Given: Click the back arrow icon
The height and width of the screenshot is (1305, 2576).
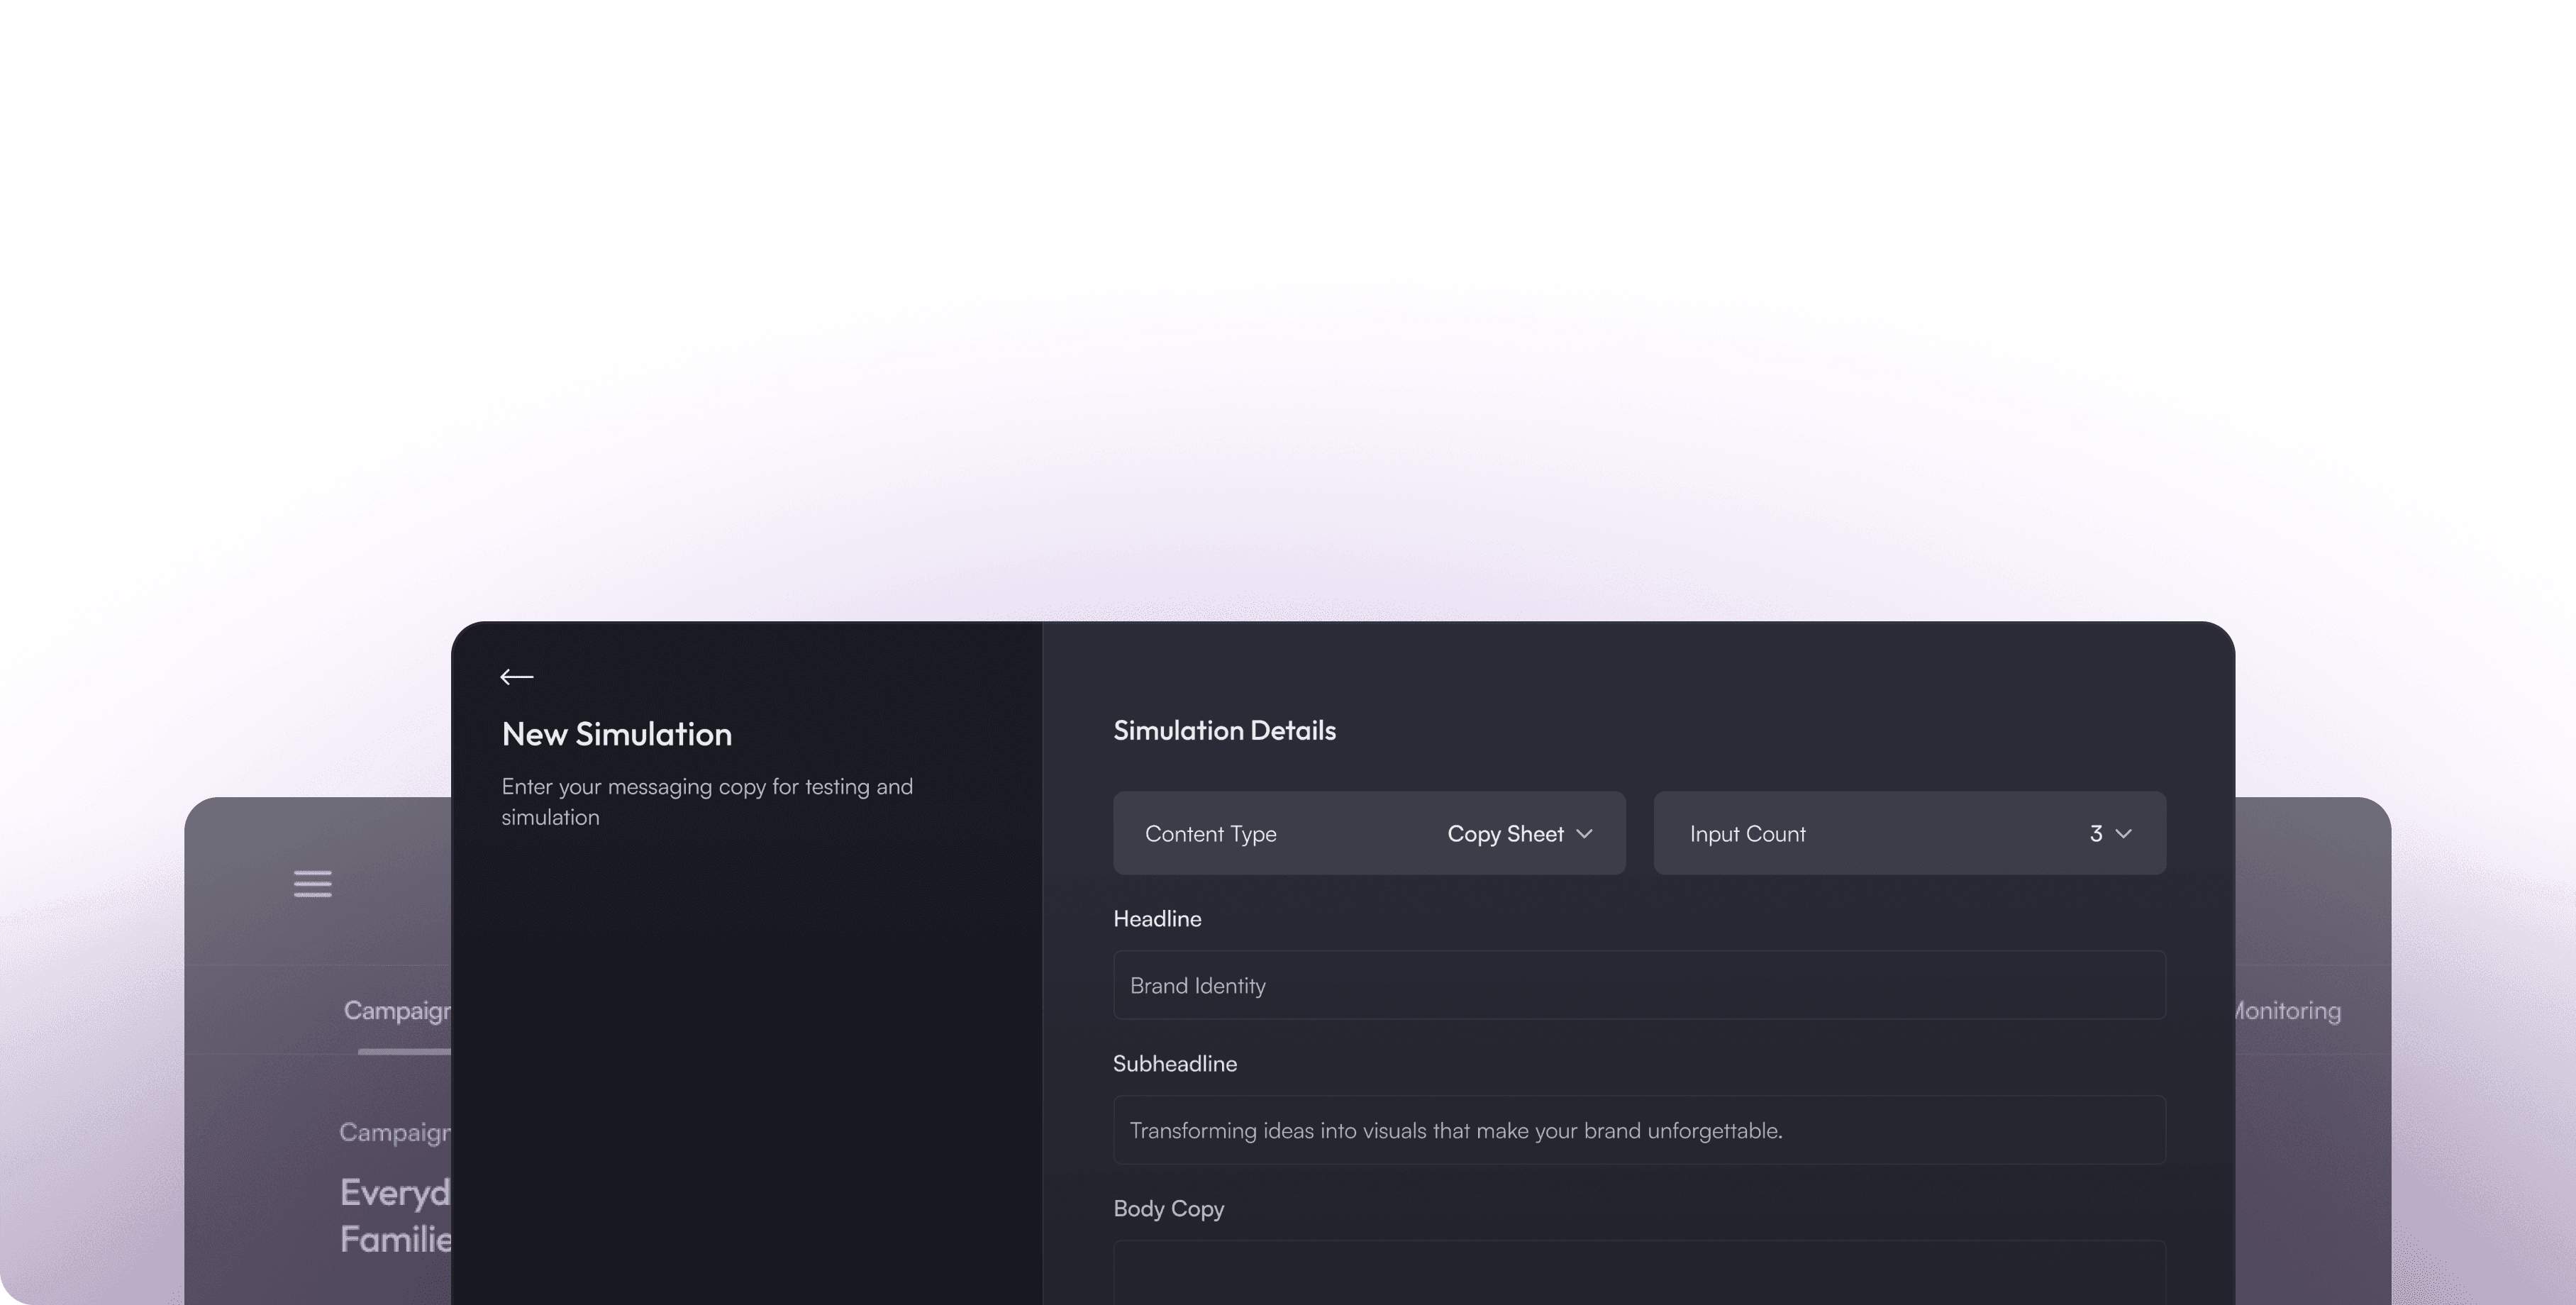Looking at the screenshot, I should point(516,677).
